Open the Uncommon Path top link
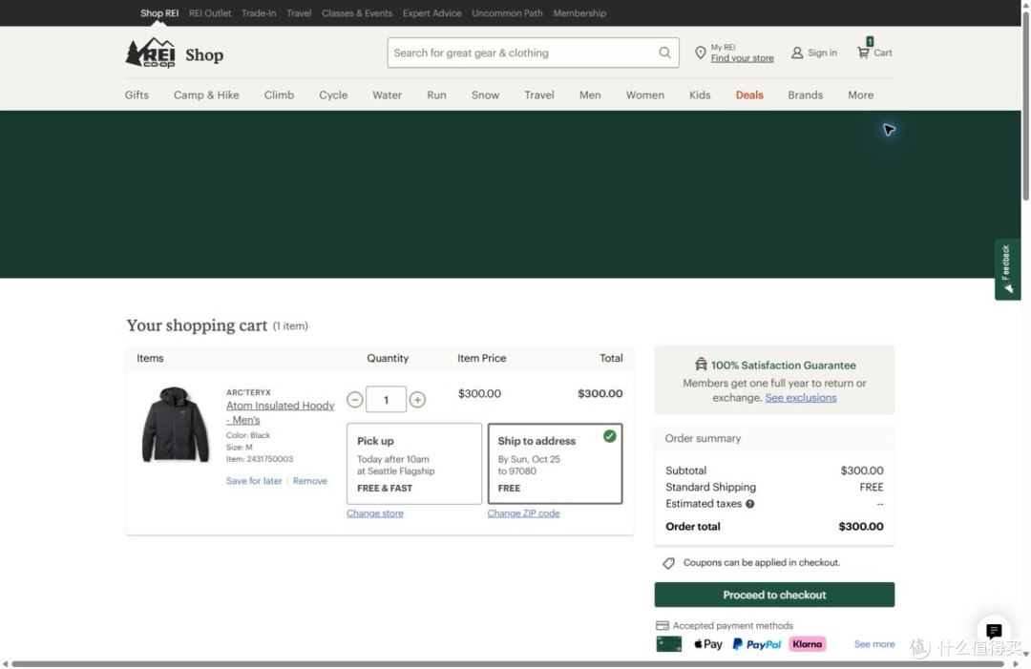 507,13
